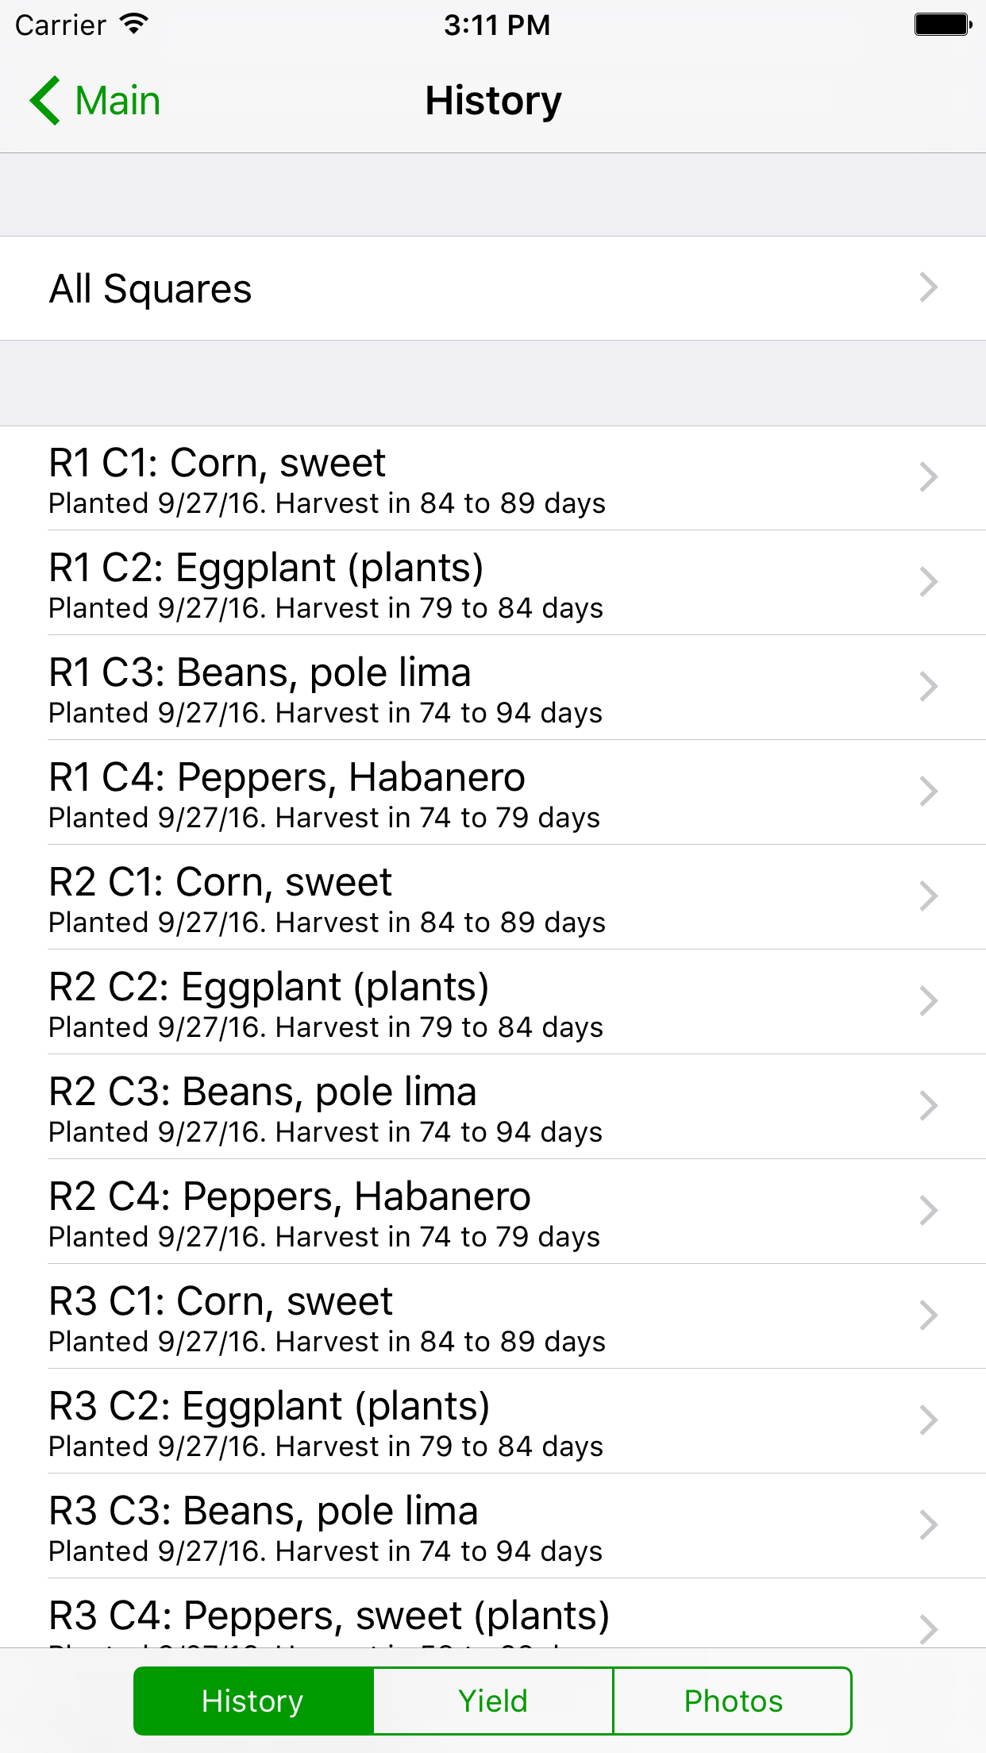Switch to the Photos tab

point(733,1701)
